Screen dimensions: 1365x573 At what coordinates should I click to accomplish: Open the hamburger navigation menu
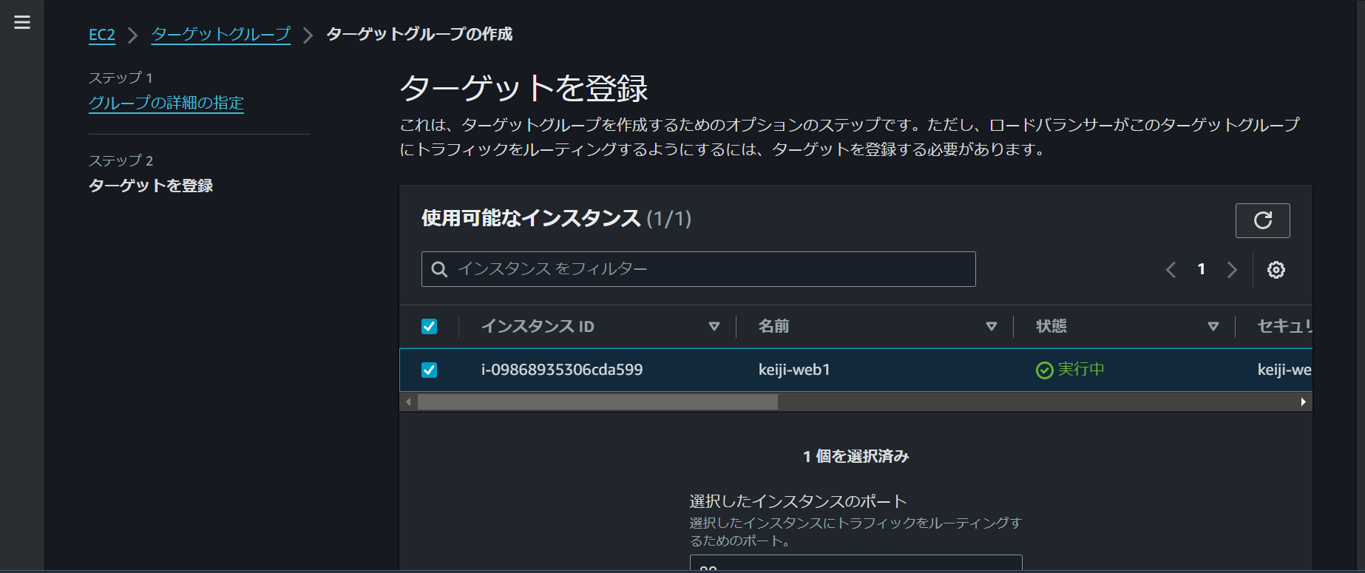point(22,22)
